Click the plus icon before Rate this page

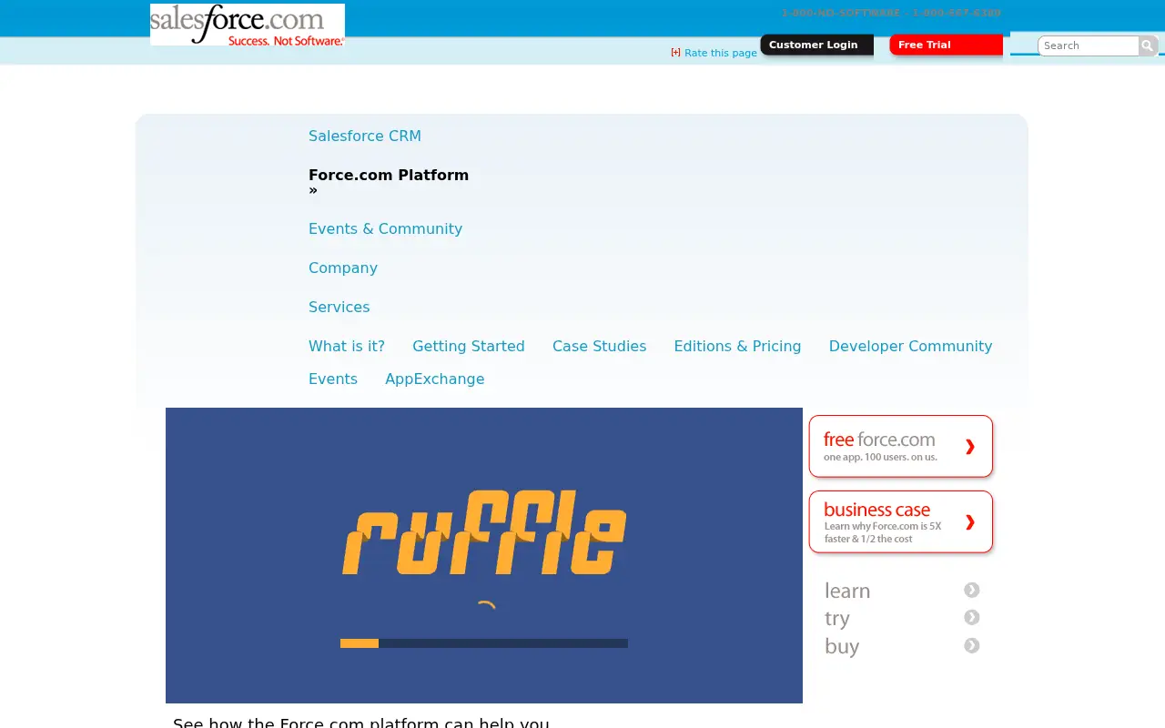[x=675, y=52]
